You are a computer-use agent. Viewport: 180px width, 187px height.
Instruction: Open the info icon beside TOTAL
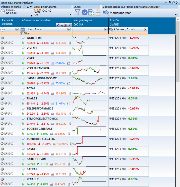click(x=23, y=88)
